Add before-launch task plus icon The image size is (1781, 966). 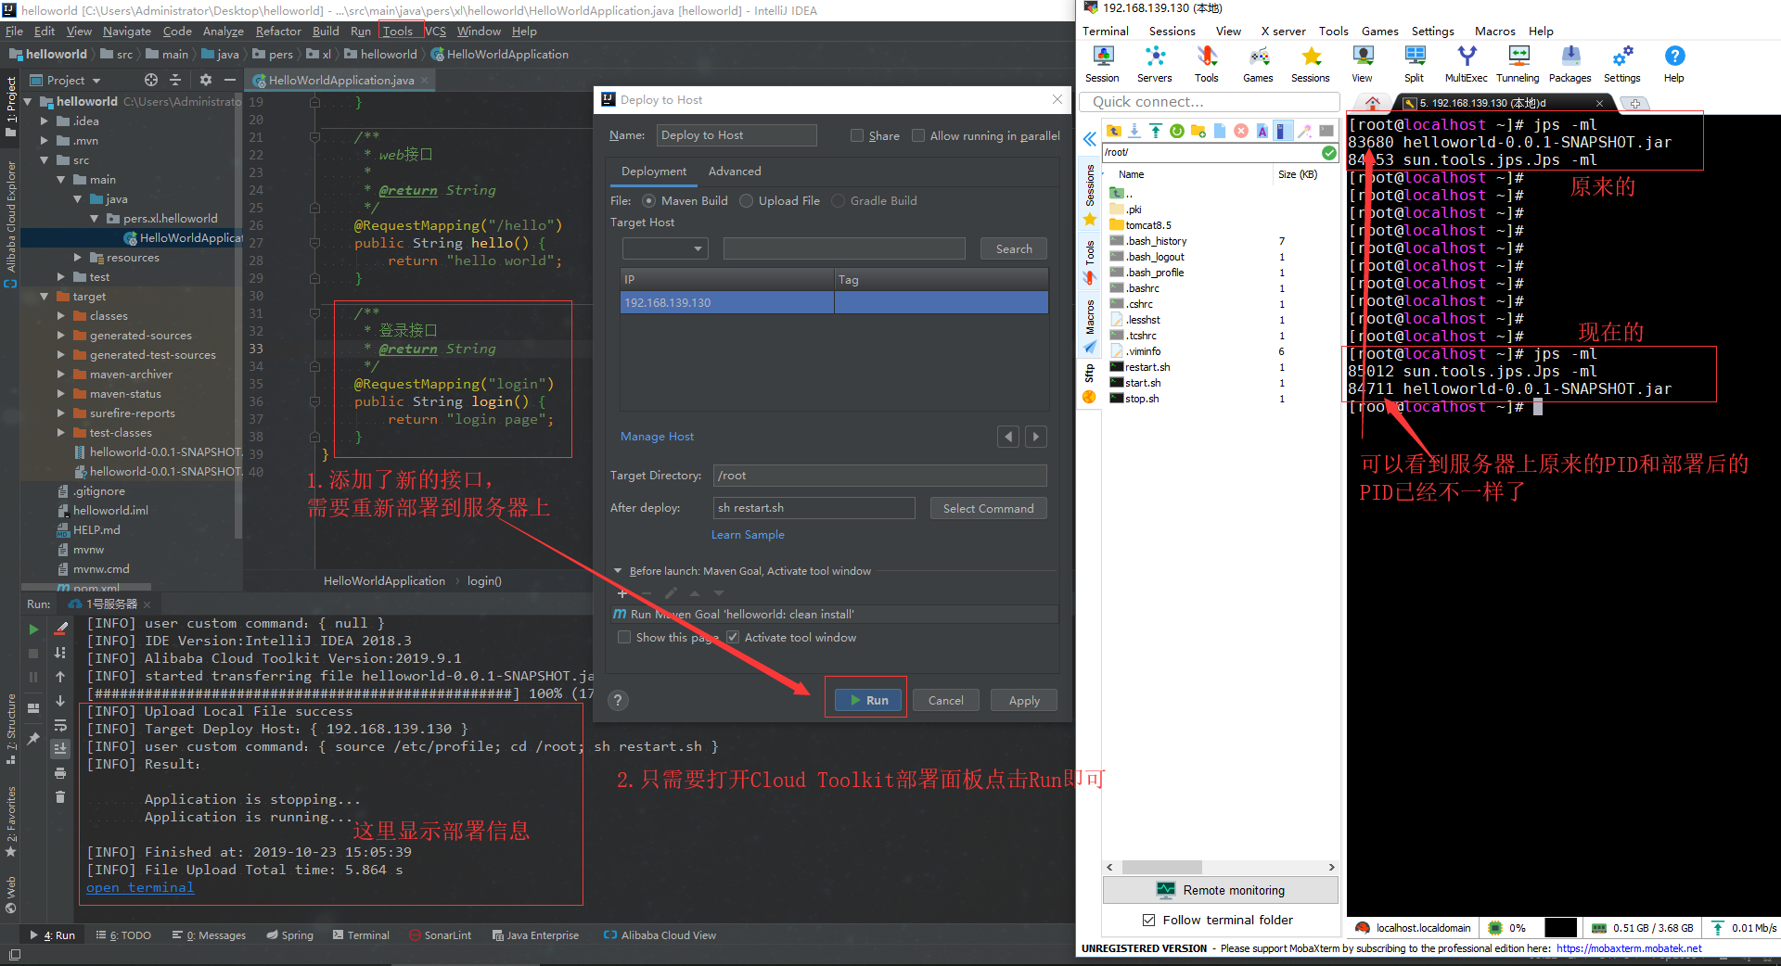coord(622,593)
